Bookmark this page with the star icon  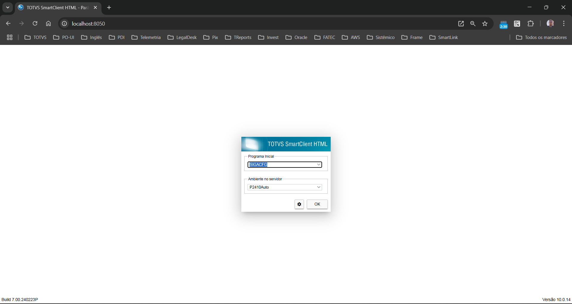[x=485, y=23]
